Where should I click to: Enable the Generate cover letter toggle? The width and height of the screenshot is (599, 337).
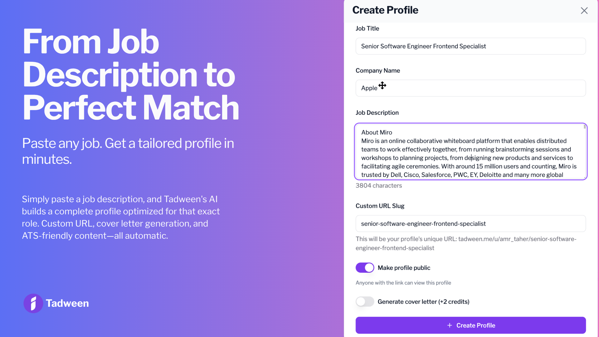coord(365,301)
